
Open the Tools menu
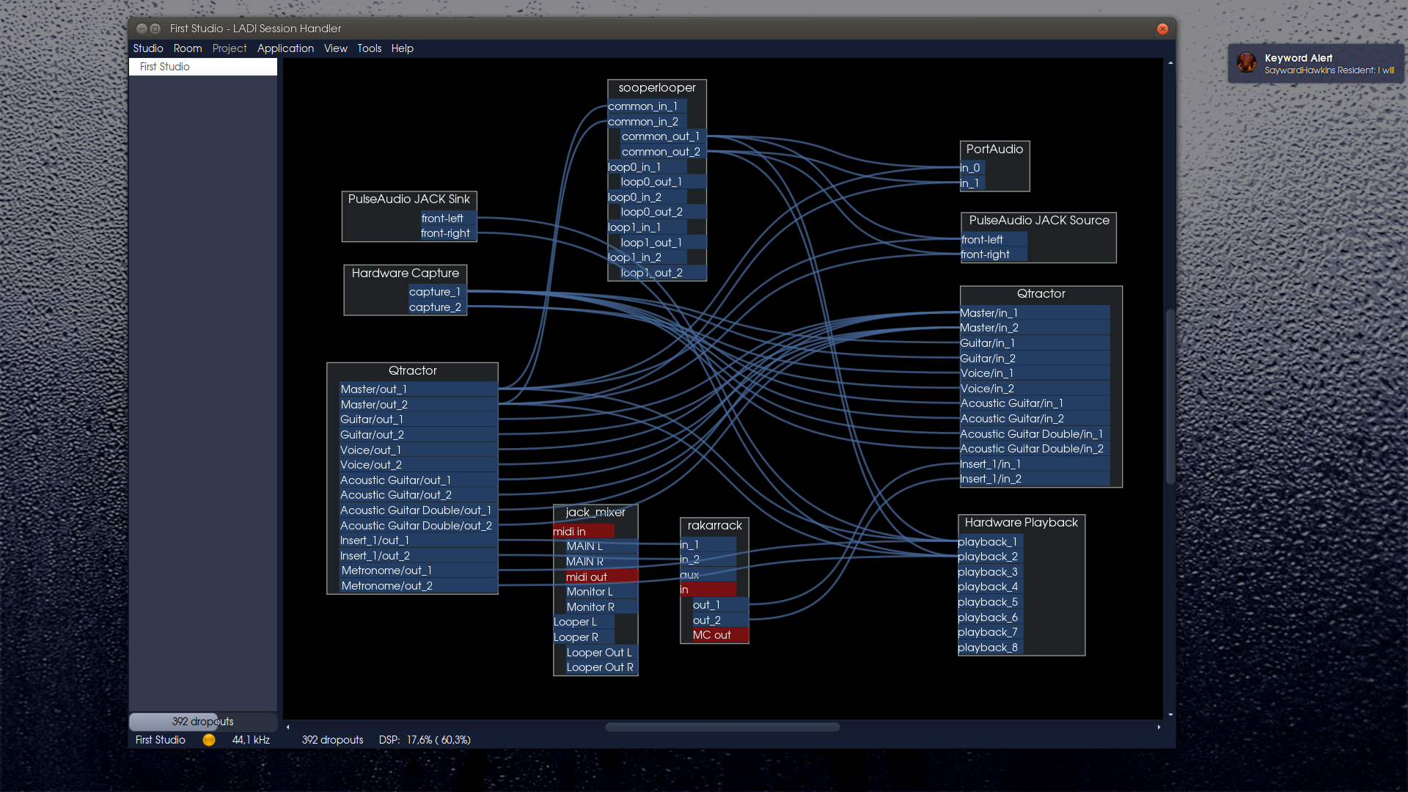(370, 48)
